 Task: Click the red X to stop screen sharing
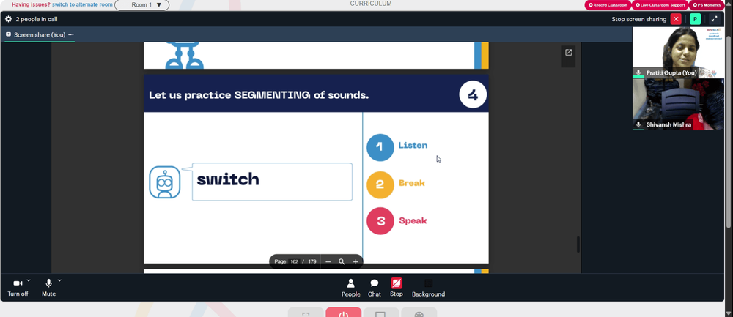[x=676, y=19]
